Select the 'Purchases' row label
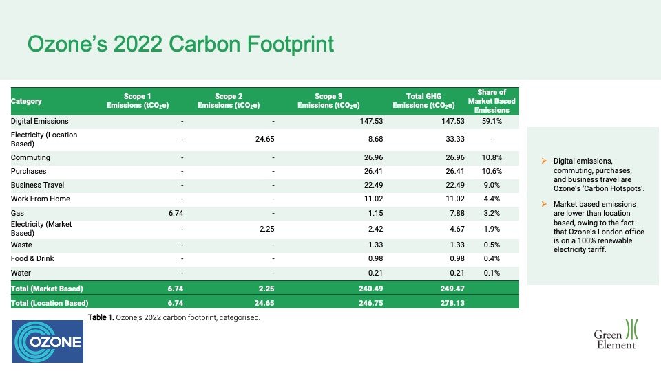The width and height of the screenshot is (661, 371). [x=29, y=171]
